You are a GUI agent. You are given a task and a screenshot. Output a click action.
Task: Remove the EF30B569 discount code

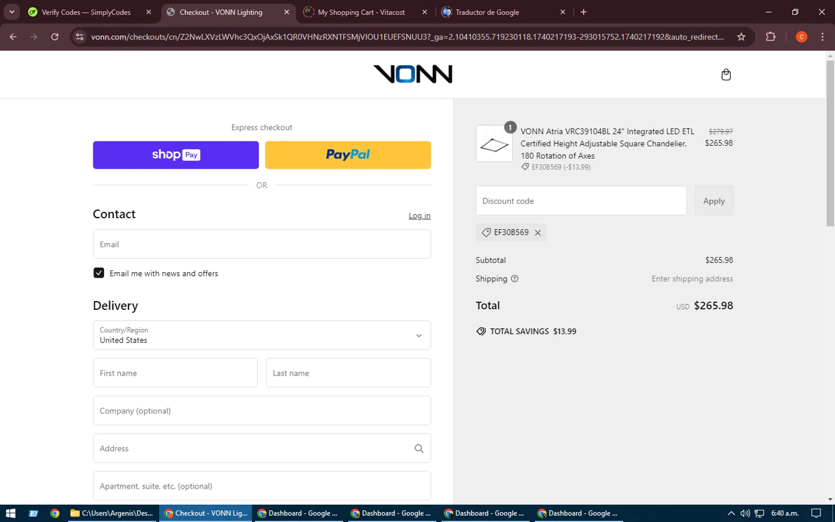(538, 233)
